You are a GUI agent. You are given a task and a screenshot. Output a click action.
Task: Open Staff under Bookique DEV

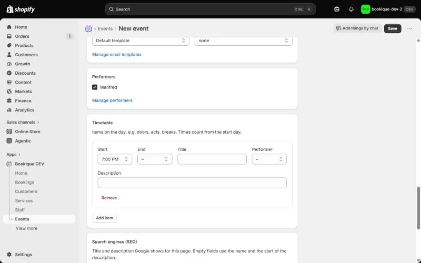[x=20, y=210]
